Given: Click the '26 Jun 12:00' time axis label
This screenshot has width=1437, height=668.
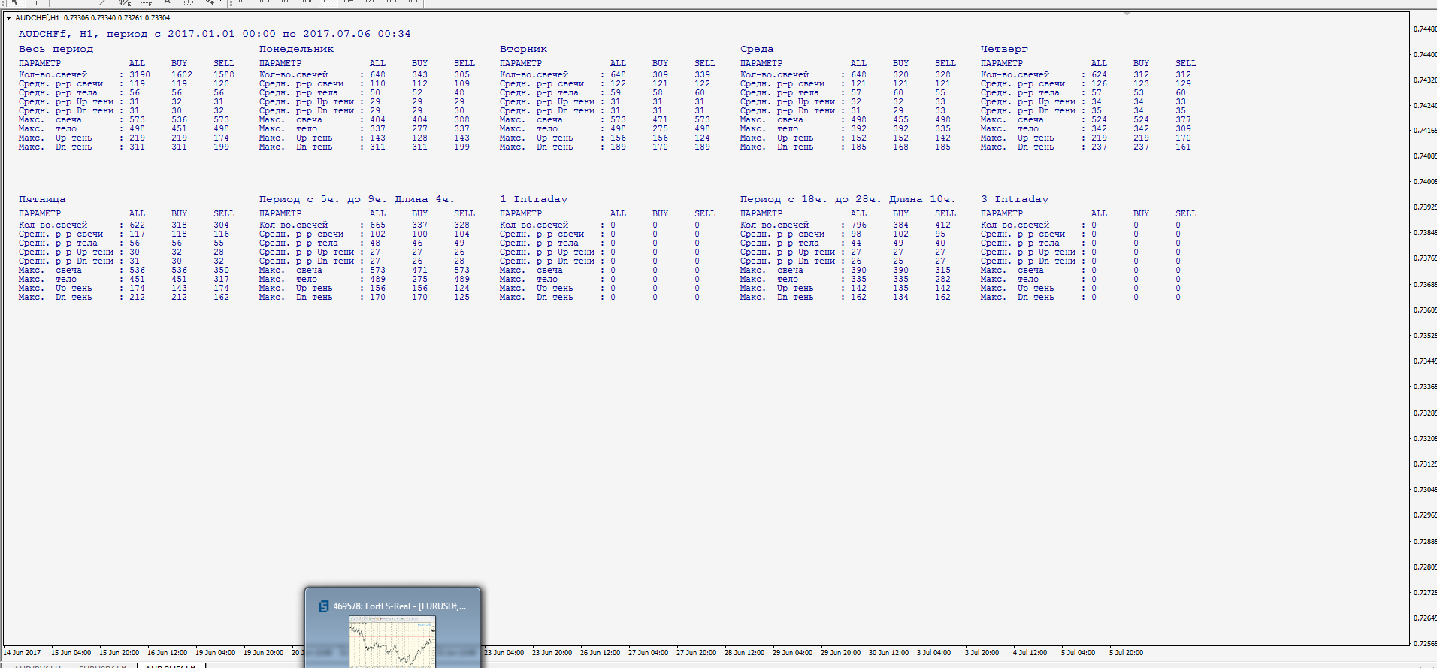Looking at the screenshot, I should pyautogui.click(x=600, y=652).
